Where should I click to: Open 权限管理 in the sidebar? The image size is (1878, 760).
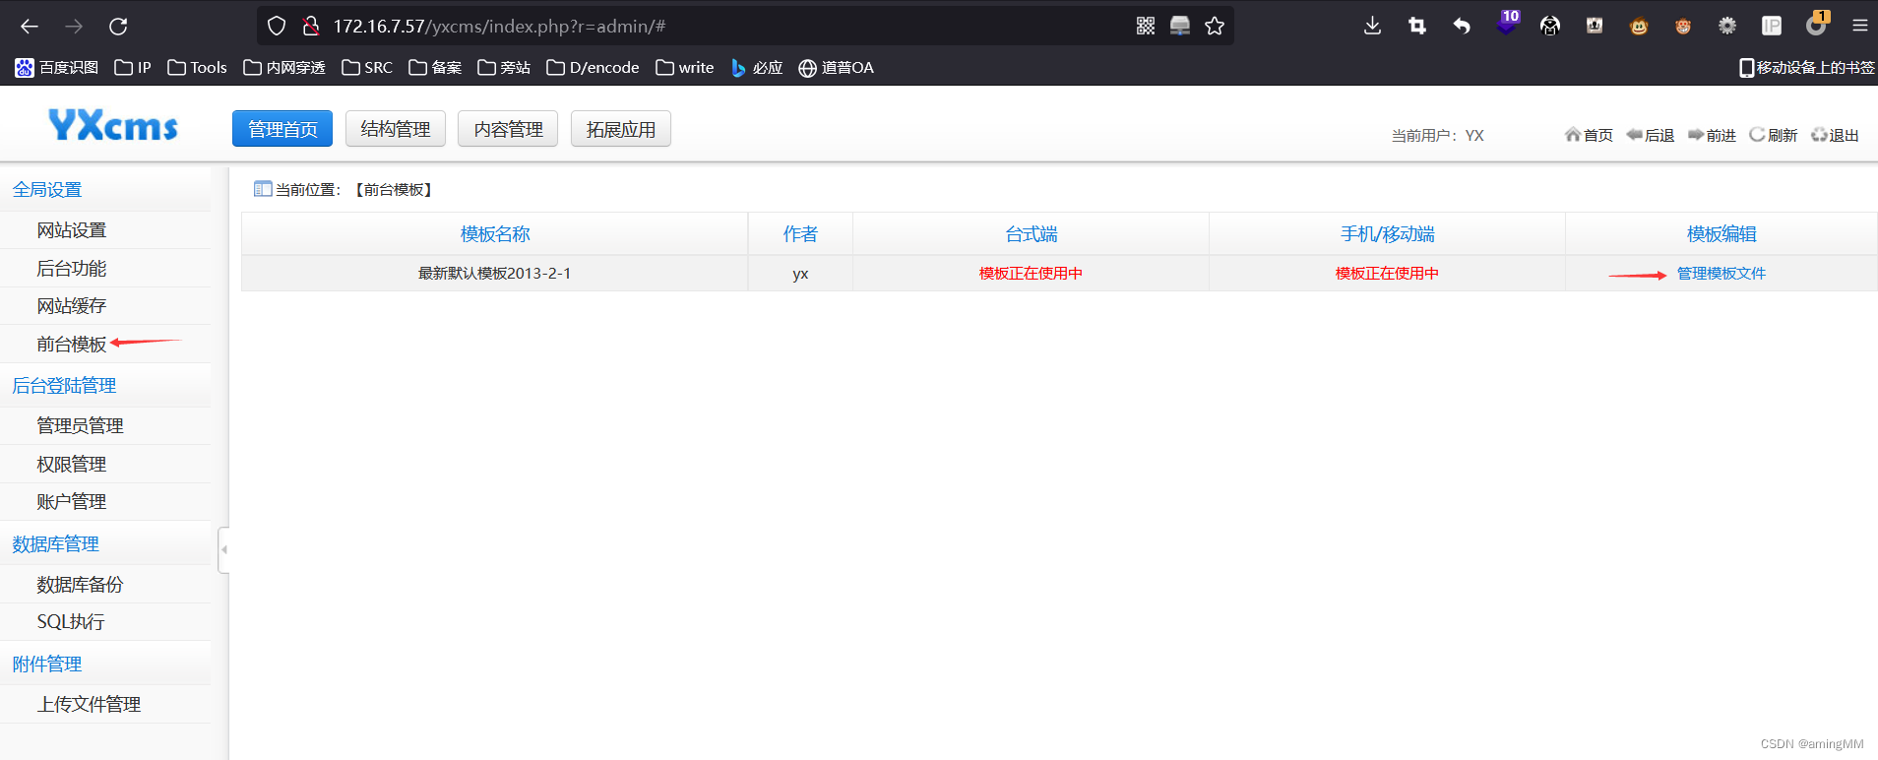[x=72, y=465]
